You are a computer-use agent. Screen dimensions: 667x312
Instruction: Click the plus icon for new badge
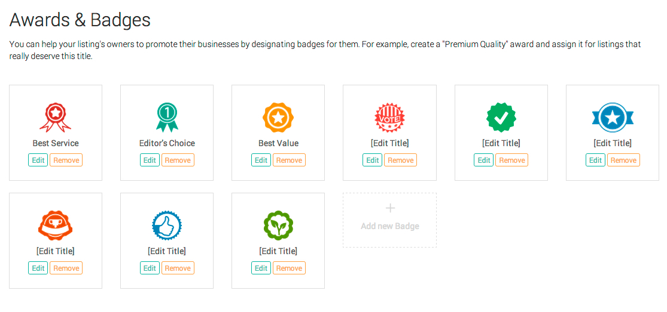coord(390,208)
